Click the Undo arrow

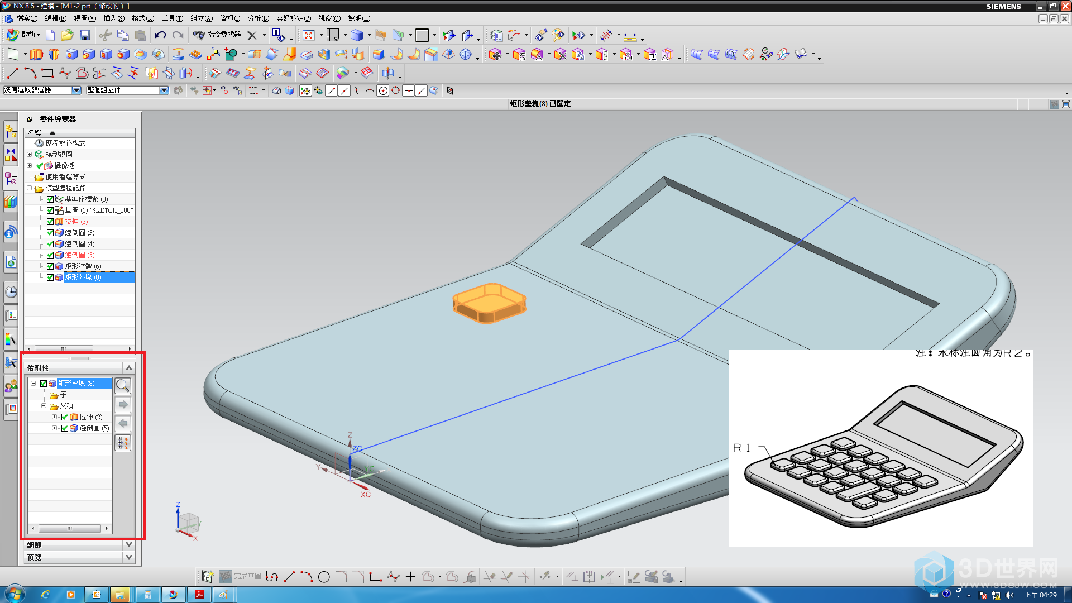pos(160,35)
